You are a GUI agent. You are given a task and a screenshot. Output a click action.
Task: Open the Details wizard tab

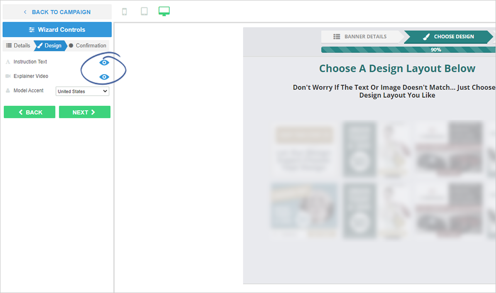coord(18,45)
